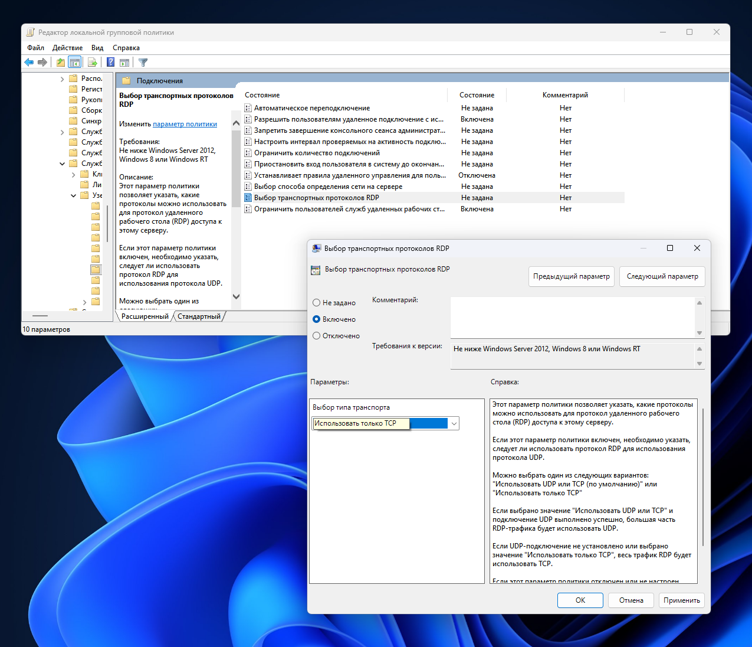Click the Forward arrow in toolbar
752x647 pixels.
point(42,62)
